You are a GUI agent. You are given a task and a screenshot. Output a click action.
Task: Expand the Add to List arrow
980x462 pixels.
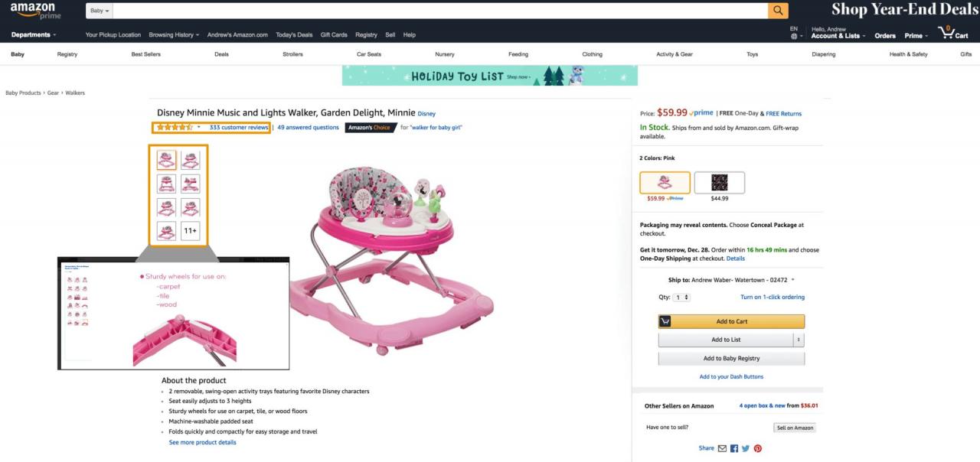(x=799, y=340)
